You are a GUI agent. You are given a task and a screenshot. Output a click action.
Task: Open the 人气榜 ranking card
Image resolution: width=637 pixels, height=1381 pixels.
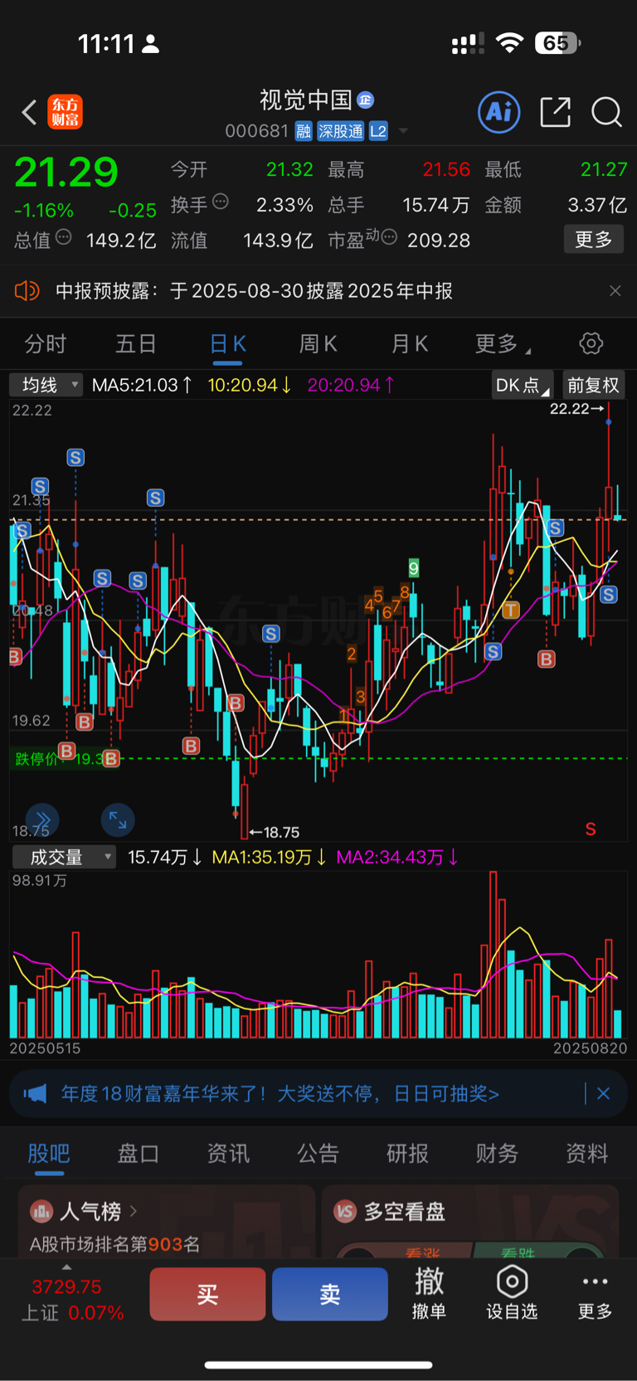tap(167, 1221)
